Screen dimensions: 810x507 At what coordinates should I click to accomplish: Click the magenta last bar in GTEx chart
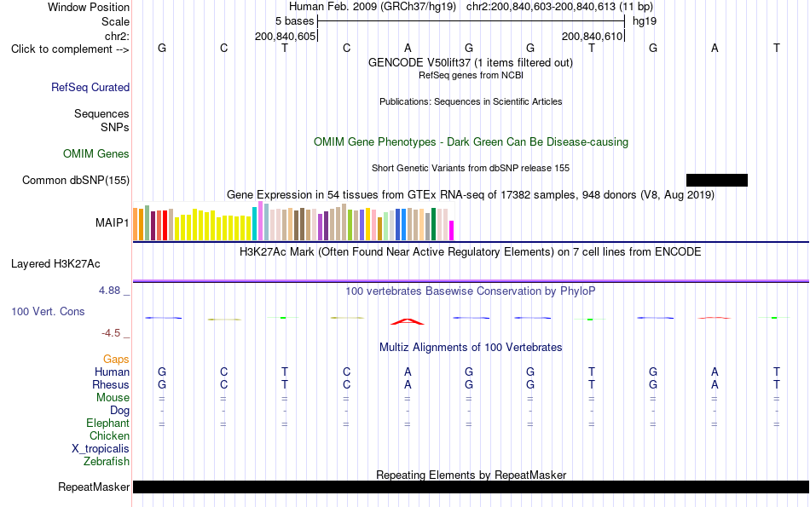pos(452,230)
